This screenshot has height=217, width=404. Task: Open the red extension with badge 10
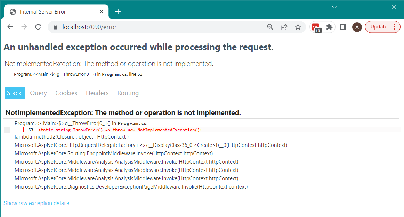click(316, 27)
